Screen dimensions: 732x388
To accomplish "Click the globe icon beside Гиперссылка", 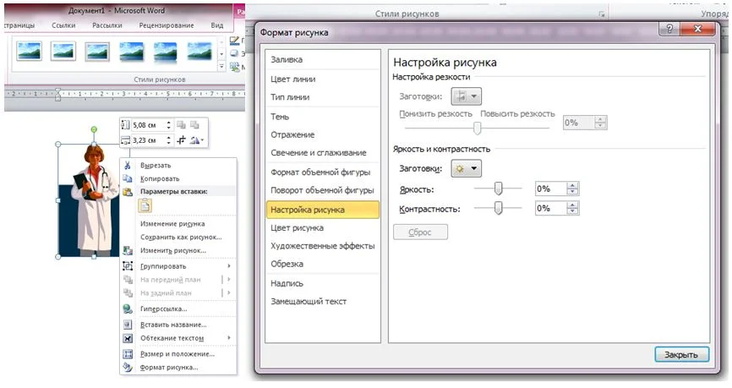I will pos(128,309).
